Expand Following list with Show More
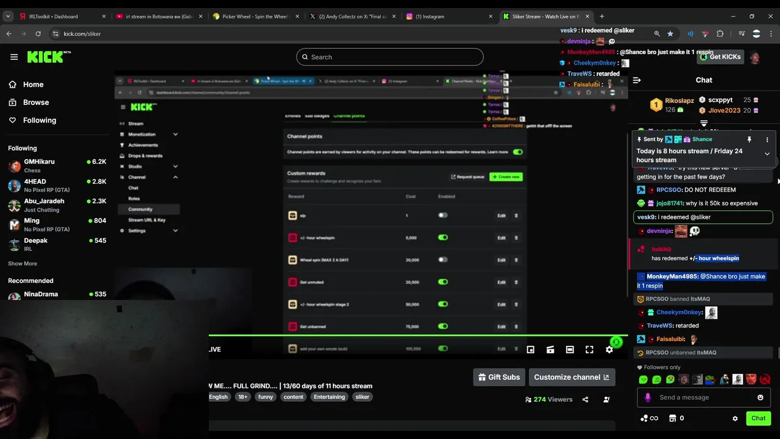 [x=23, y=263]
